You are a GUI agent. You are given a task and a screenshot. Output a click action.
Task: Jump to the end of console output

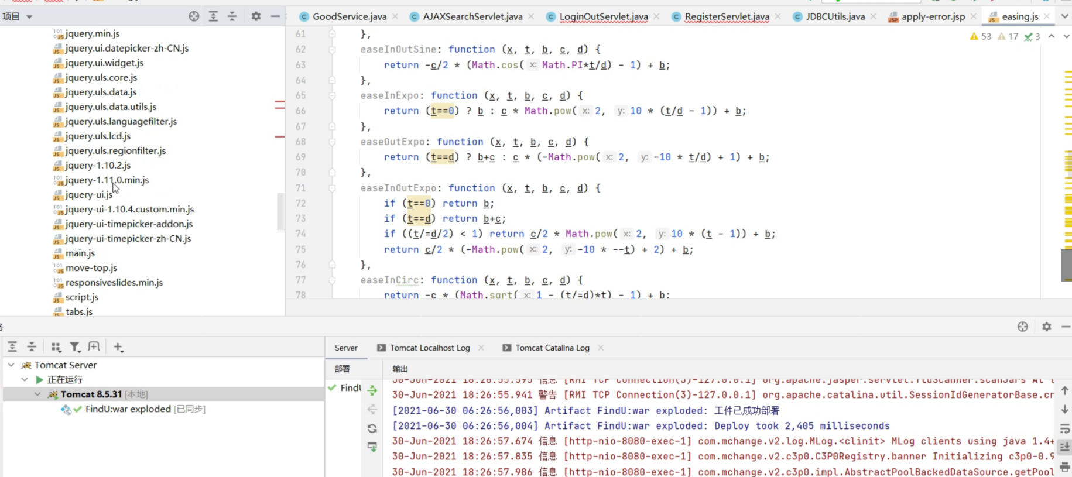point(1065,447)
